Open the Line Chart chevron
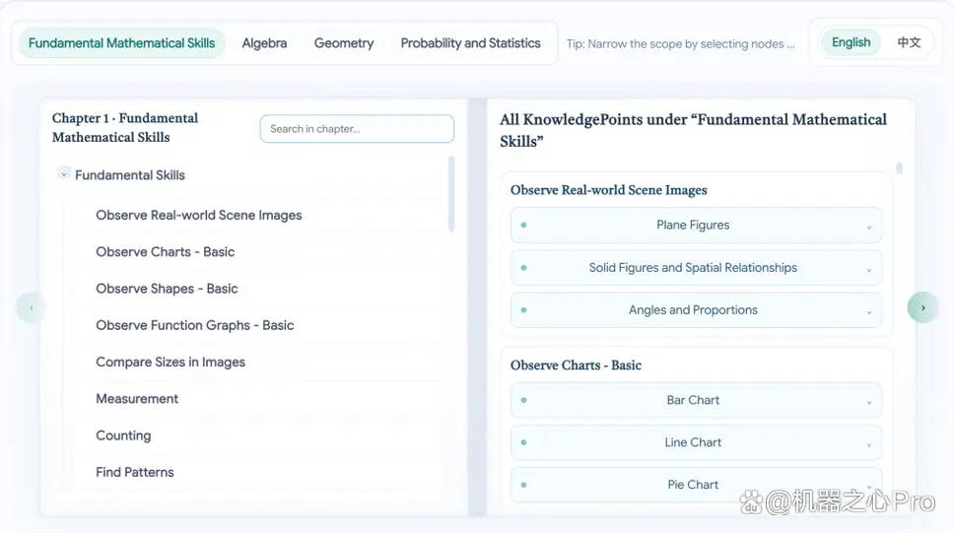This screenshot has width=954, height=534. click(869, 444)
